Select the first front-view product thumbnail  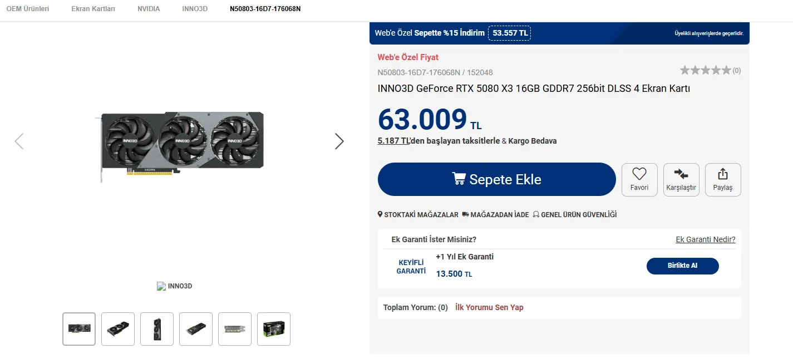[x=79, y=328]
